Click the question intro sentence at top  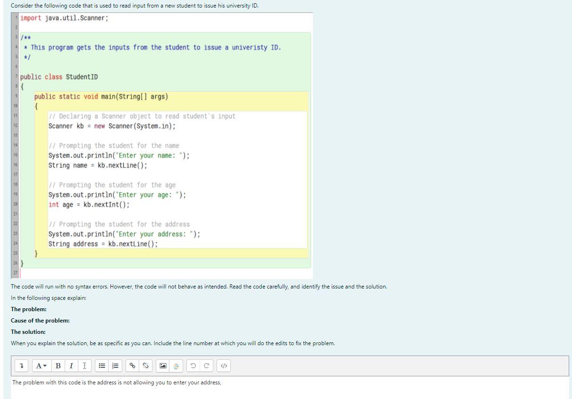(x=135, y=6)
